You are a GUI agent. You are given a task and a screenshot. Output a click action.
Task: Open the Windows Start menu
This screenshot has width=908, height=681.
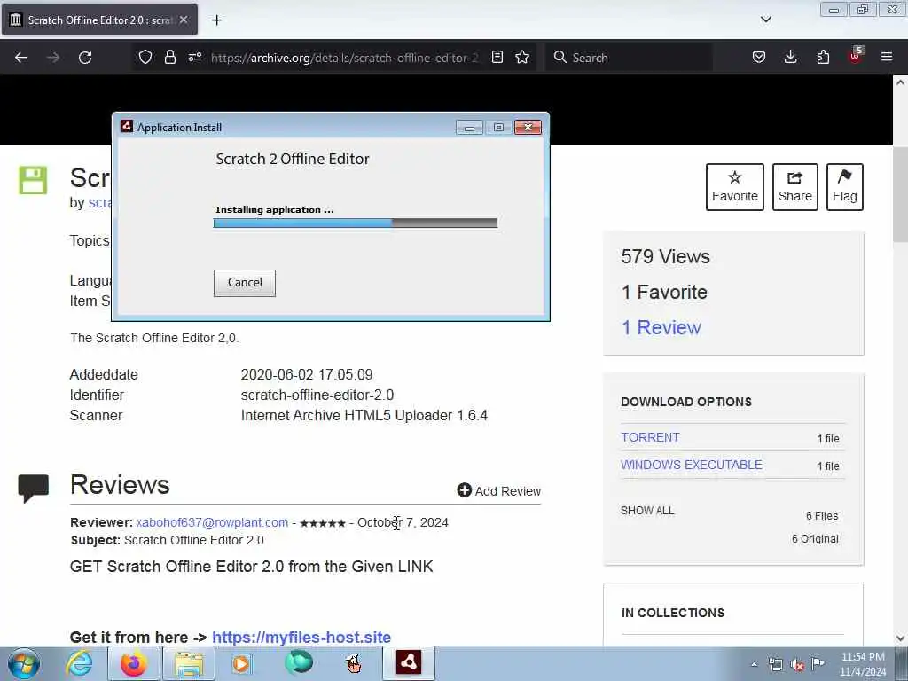click(x=24, y=663)
